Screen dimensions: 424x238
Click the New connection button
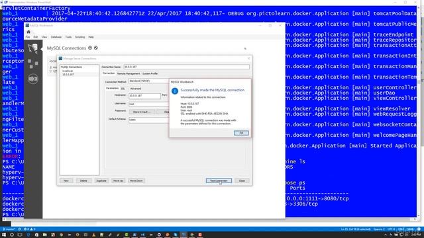click(x=66, y=180)
